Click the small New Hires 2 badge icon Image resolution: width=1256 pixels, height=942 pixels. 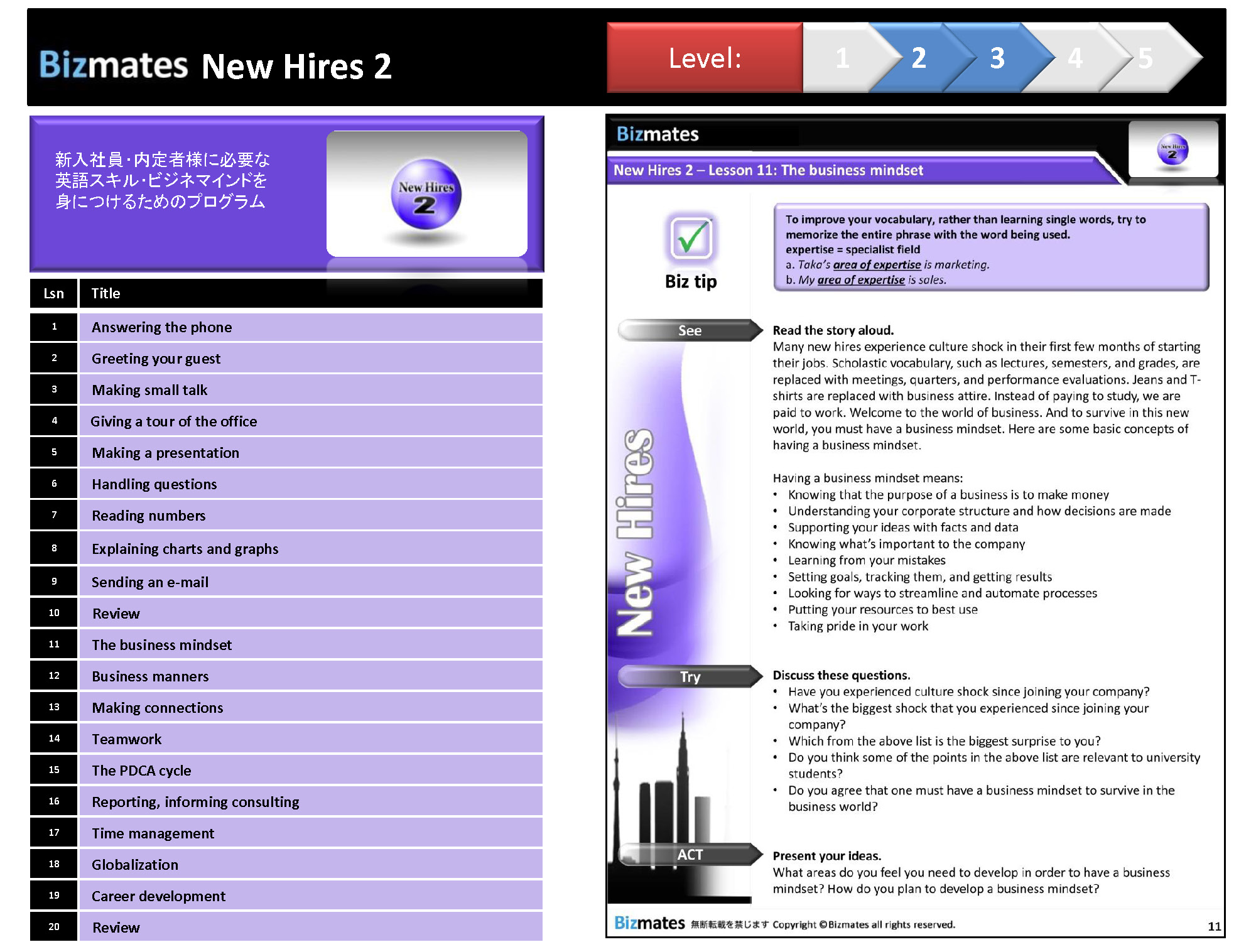tap(1172, 149)
